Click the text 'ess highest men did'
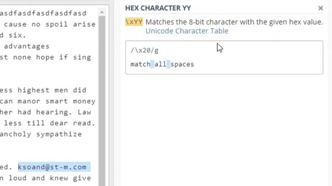This screenshot has height=186, width=332. [x=43, y=90]
